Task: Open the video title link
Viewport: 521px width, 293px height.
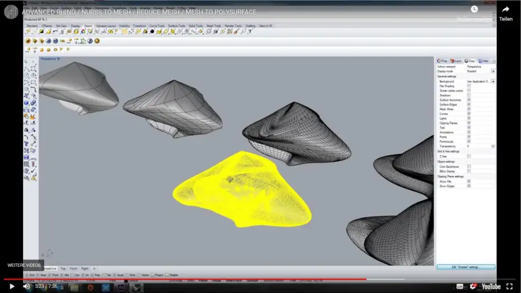Action: pyautogui.click(x=139, y=12)
